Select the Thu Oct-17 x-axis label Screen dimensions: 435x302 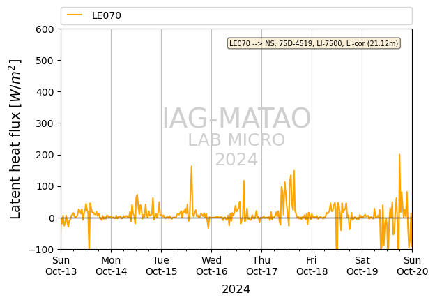tap(261, 266)
